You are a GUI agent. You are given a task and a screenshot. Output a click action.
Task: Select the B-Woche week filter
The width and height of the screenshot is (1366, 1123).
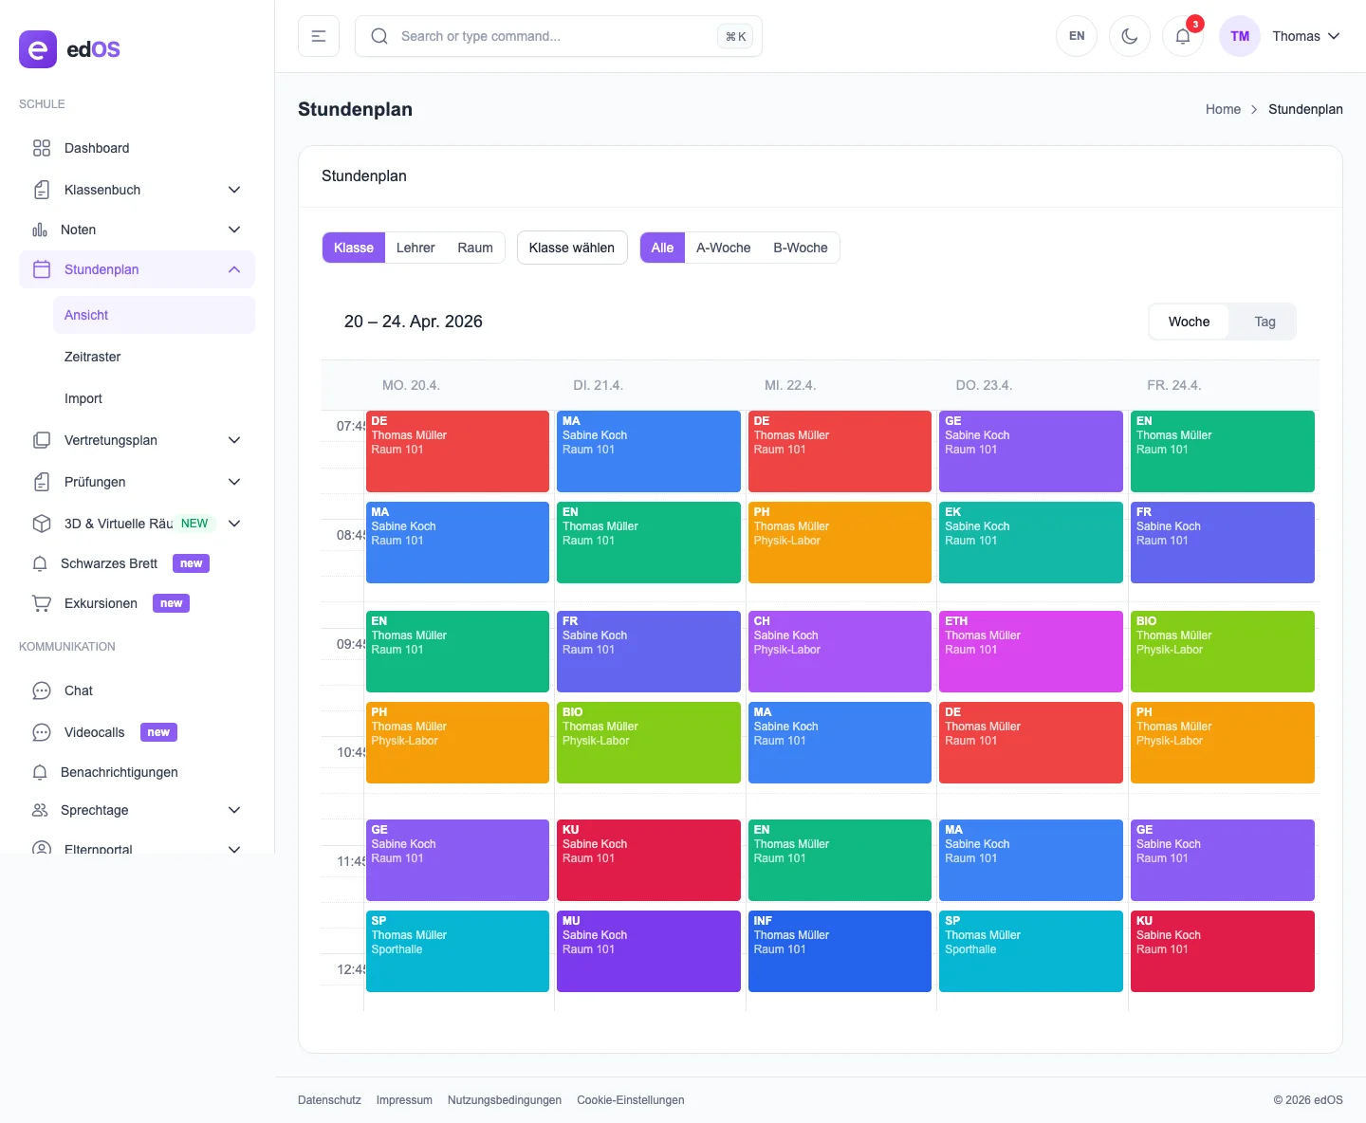(800, 248)
